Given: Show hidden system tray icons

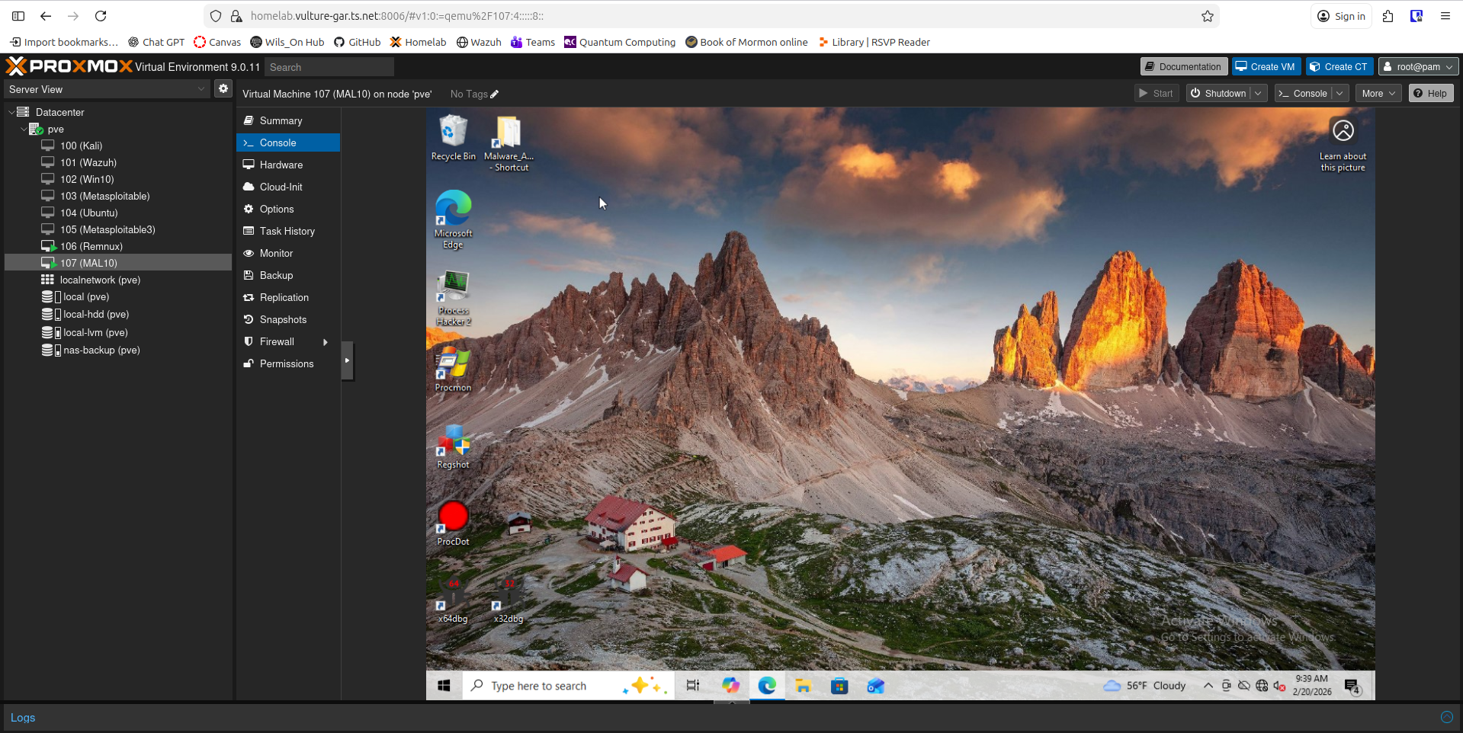Looking at the screenshot, I should click(x=1208, y=686).
